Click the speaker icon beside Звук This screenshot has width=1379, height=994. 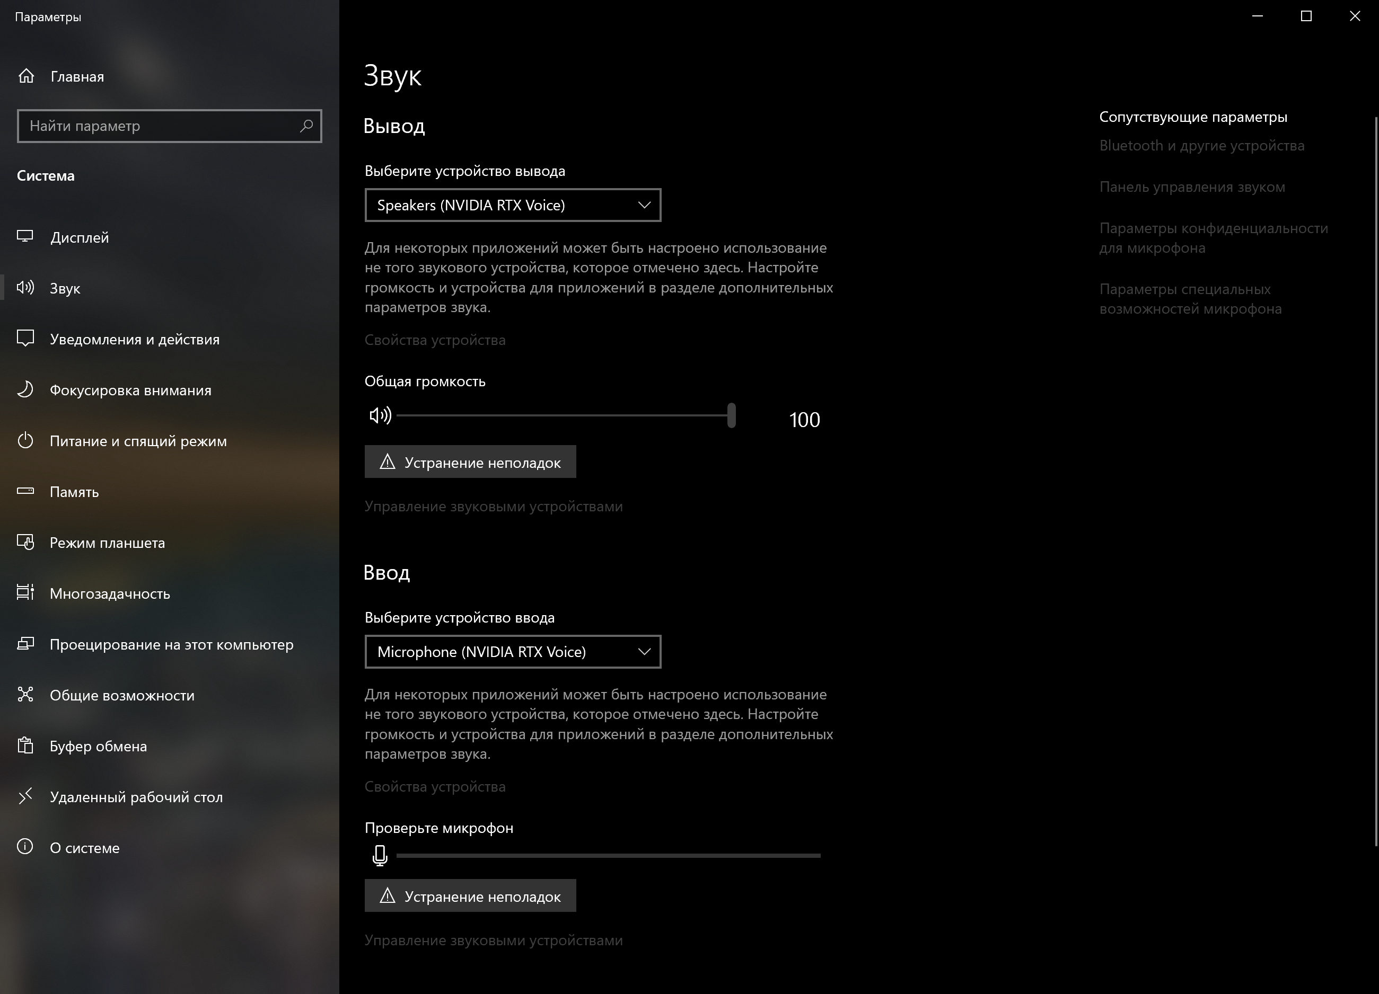[25, 287]
